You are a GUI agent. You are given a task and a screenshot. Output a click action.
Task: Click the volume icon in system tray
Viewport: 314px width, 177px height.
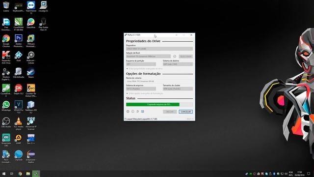(x=286, y=174)
